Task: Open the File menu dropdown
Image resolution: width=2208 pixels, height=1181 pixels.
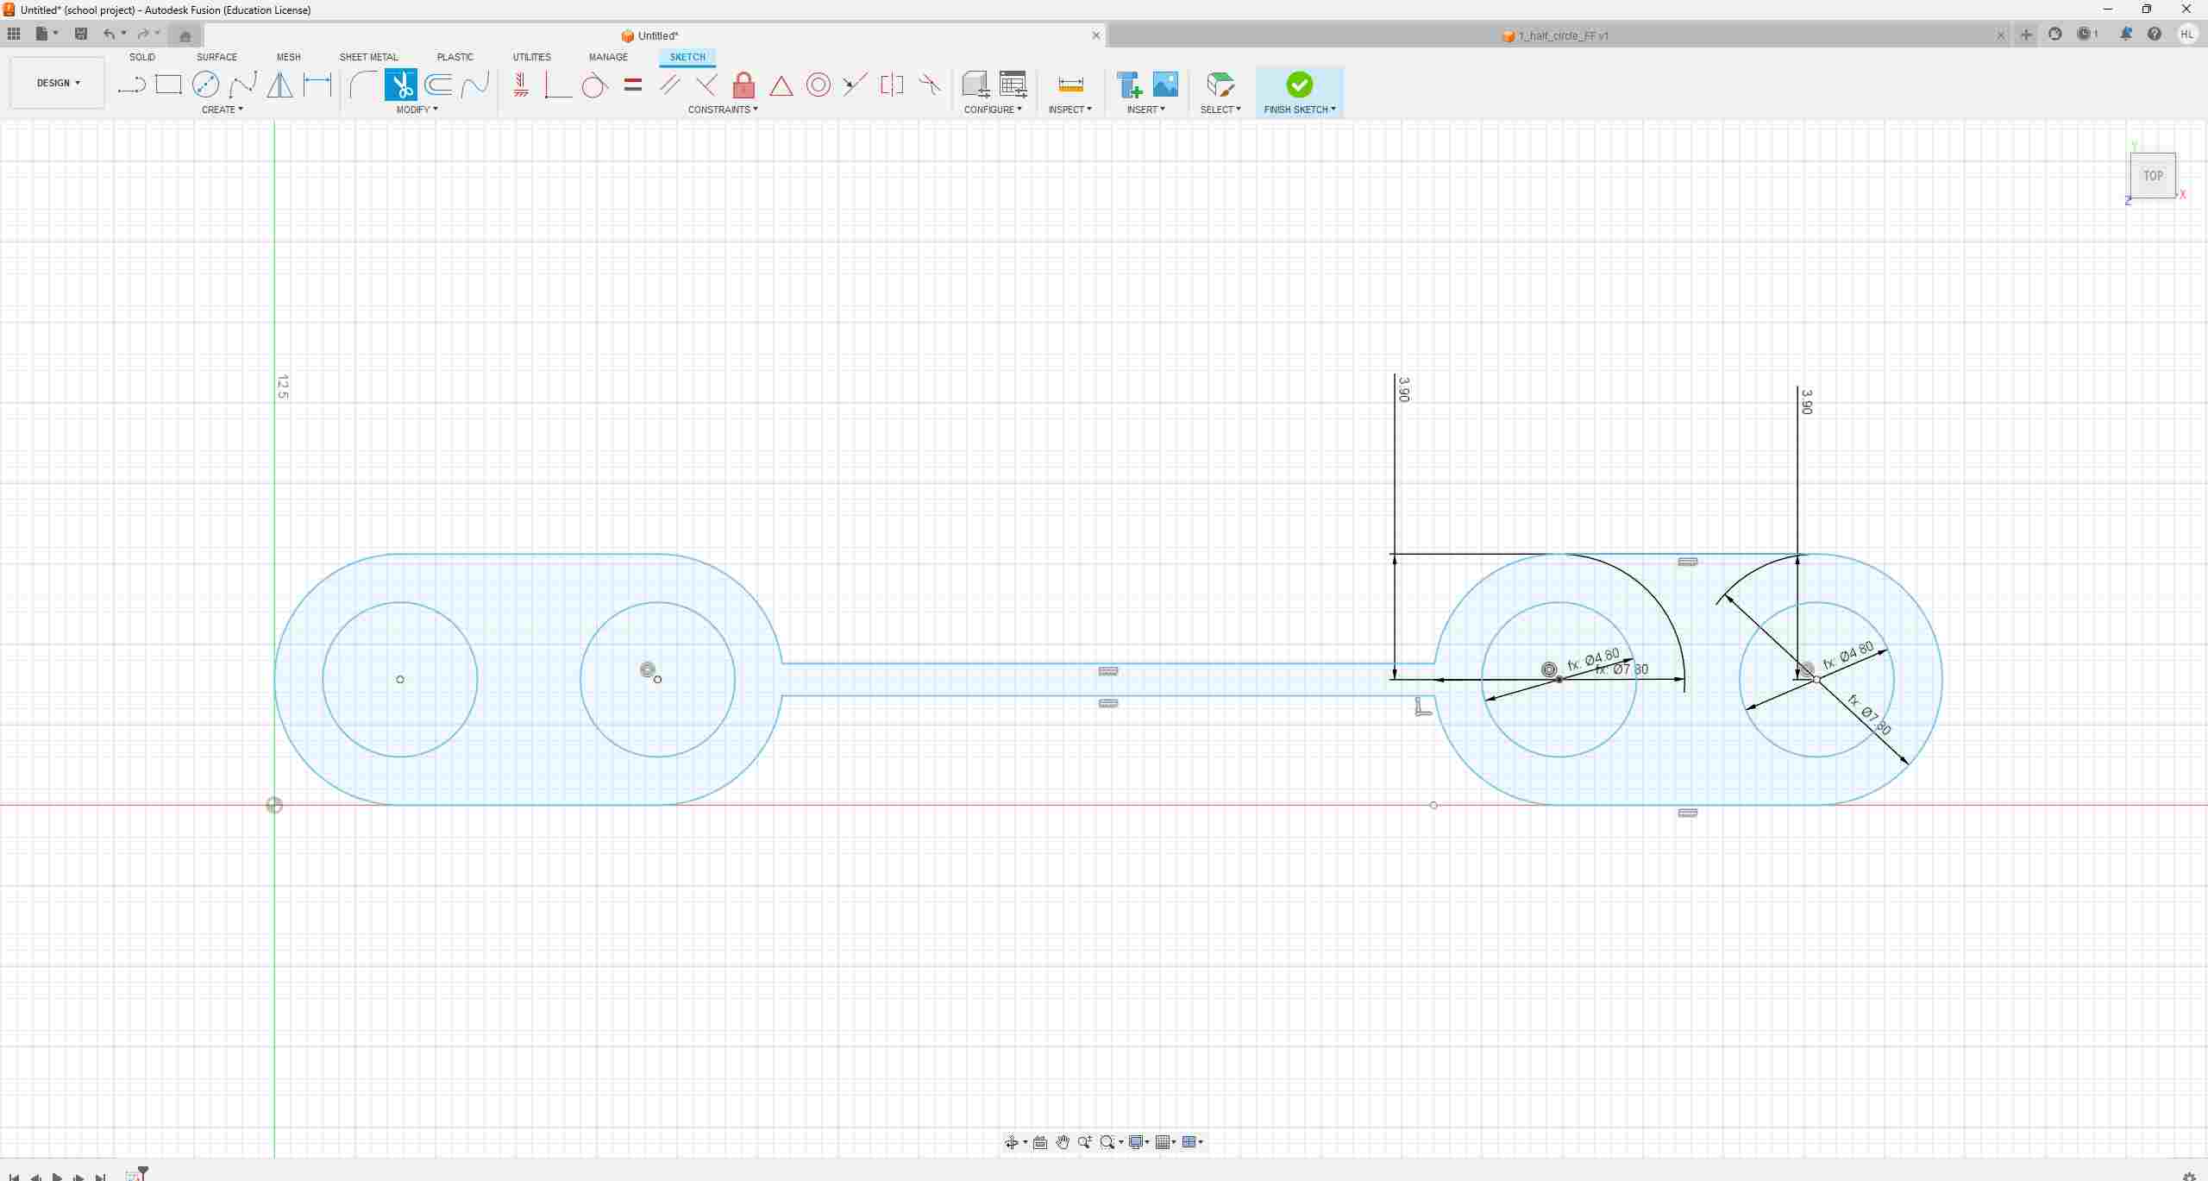Action: click(x=47, y=34)
